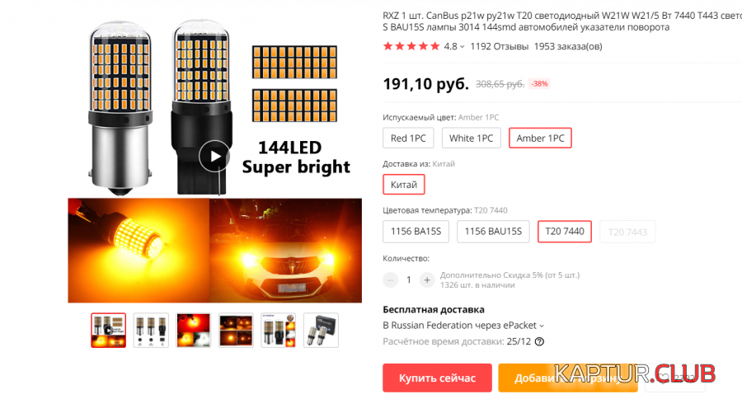The image size is (742, 399).
Task: Expand the 4.8 rating breakdown arrow
Action: [x=463, y=47]
